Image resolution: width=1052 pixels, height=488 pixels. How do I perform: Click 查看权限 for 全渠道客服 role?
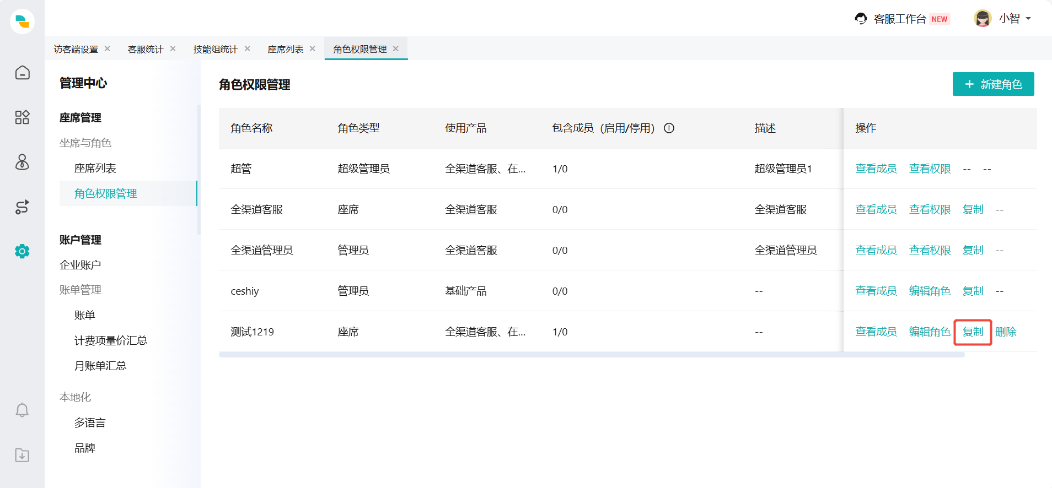[x=930, y=209]
